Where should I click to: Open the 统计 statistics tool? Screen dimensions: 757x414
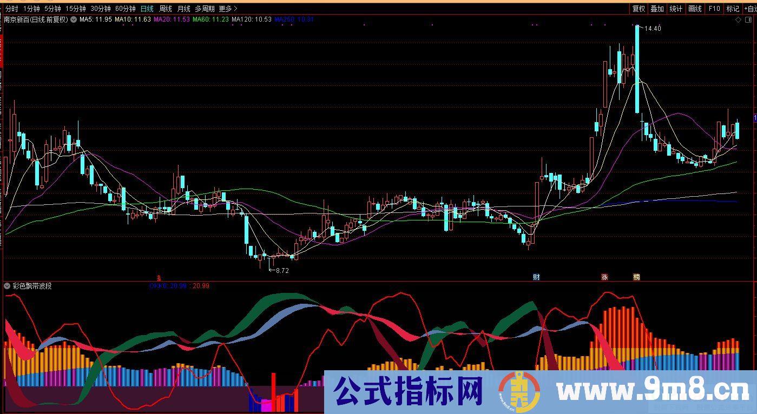coord(676,9)
